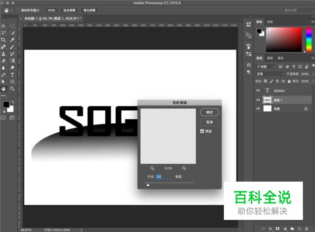Filter layers by adjustment type
This screenshot has width=315, height=232.
click(287, 66)
